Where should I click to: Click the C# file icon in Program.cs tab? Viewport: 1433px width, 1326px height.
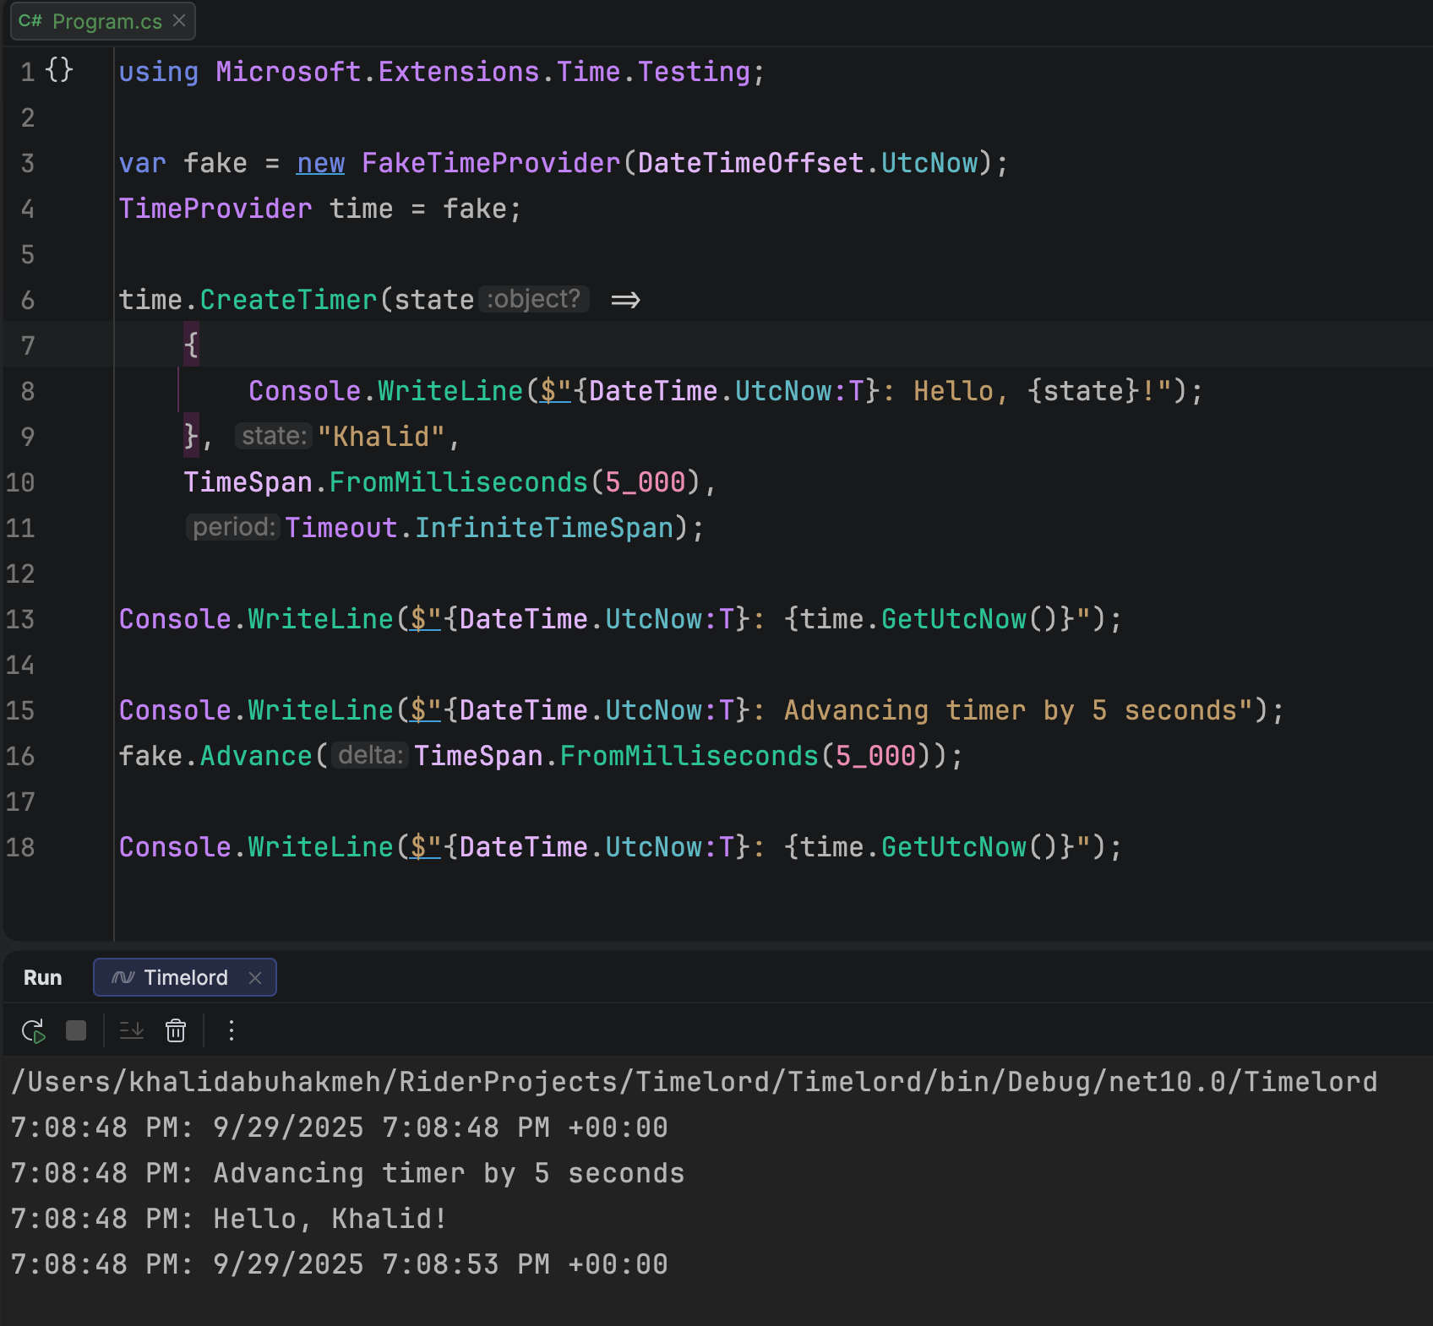click(30, 21)
